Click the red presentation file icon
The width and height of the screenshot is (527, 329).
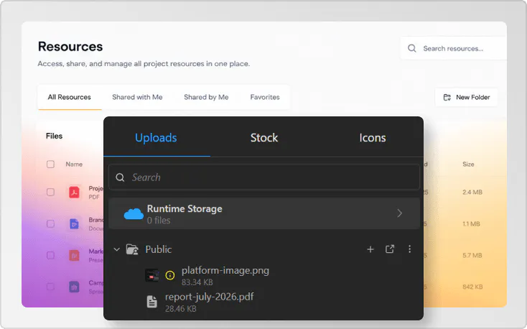(x=74, y=255)
